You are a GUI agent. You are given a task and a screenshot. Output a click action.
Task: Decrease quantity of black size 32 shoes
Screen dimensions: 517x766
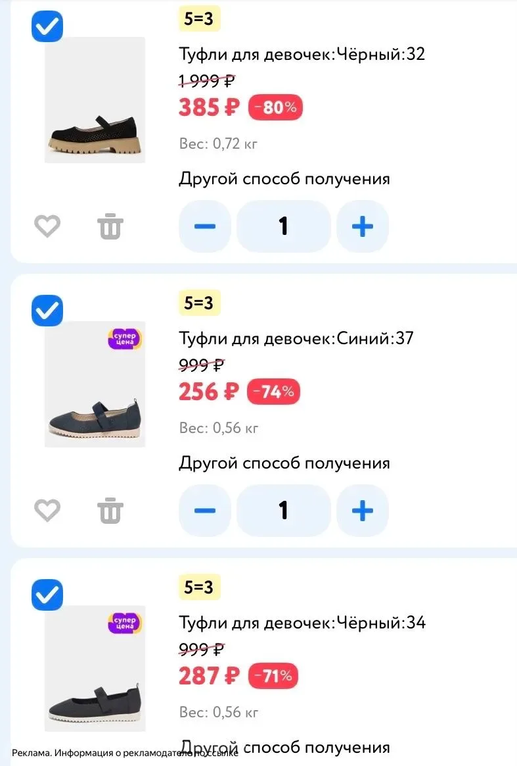point(205,226)
